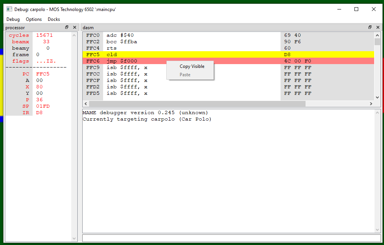Choose Copy Visible from the context menu
Screen dimensions: 384x245
click(x=191, y=66)
